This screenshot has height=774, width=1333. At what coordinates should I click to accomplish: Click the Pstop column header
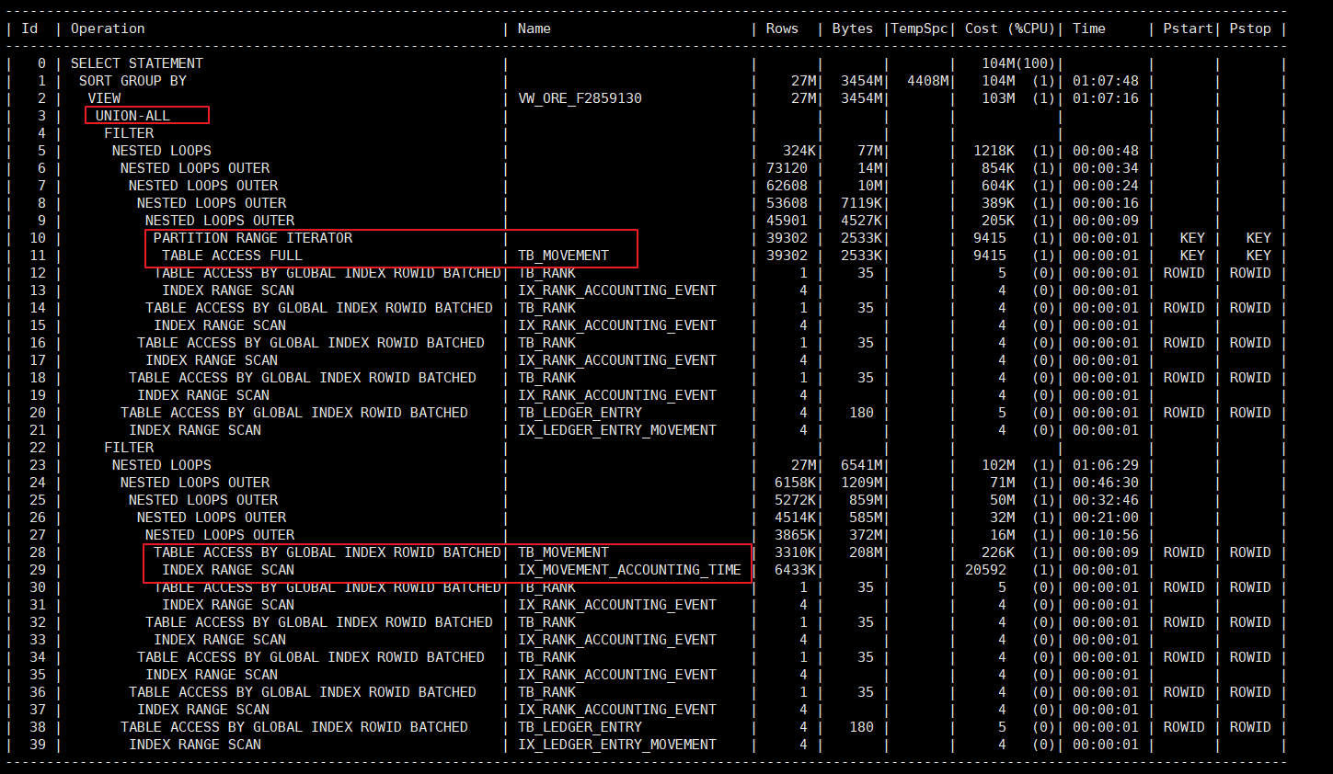(1250, 28)
